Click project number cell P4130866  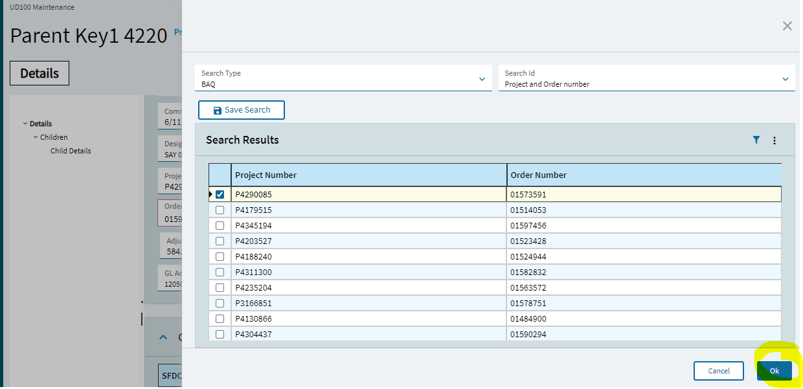coord(368,318)
